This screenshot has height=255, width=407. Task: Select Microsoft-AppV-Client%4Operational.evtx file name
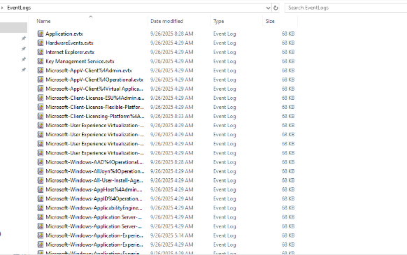tap(94, 80)
